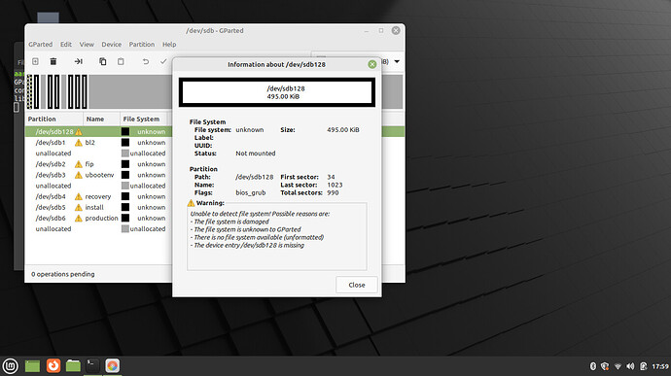
Task: Click the warning icon beside /dev/sdb1
Action: click(x=79, y=143)
